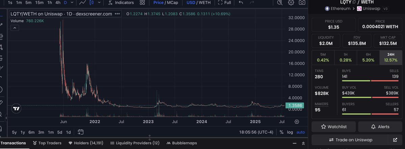The width and height of the screenshot is (405, 149).
Task: Collapse bottom panel with minus icon
Action: [x=295, y=143]
